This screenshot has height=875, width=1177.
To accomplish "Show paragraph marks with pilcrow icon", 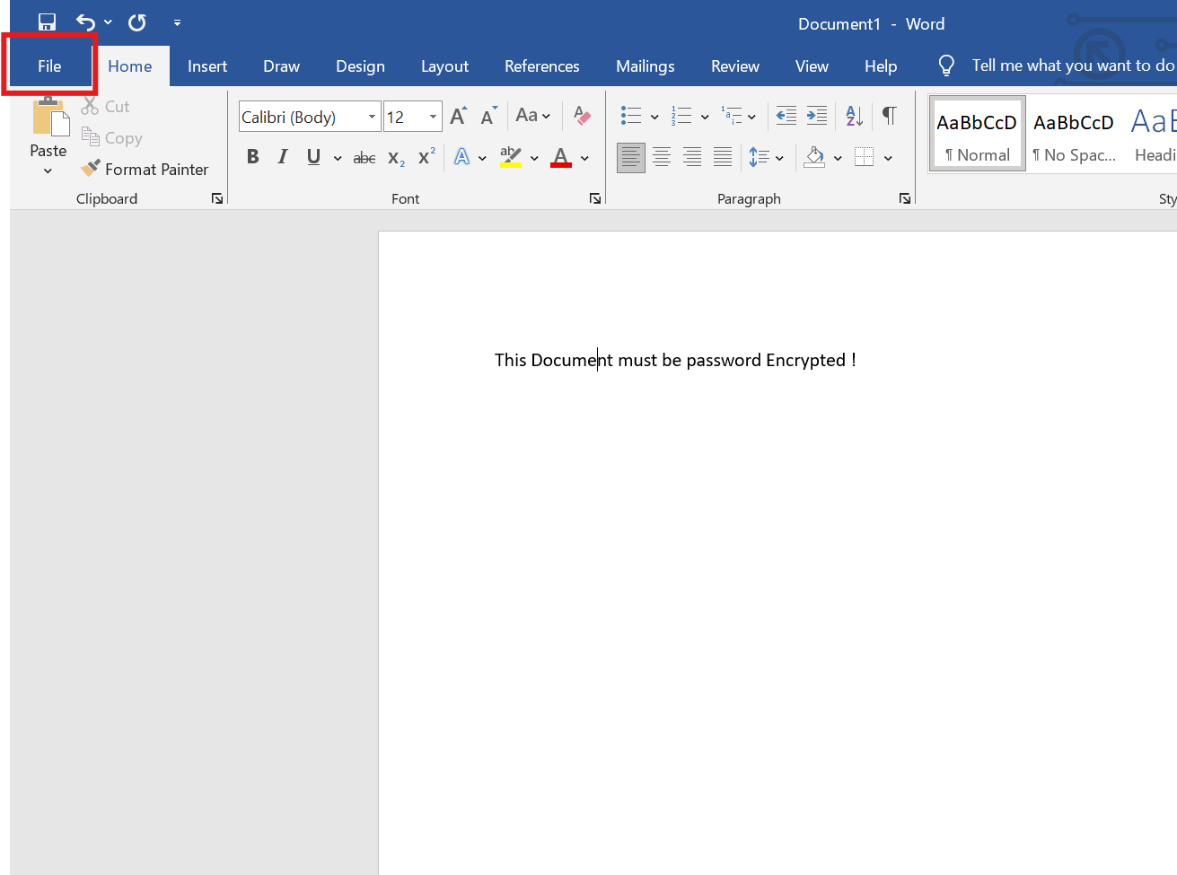I will [x=889, y=116].
